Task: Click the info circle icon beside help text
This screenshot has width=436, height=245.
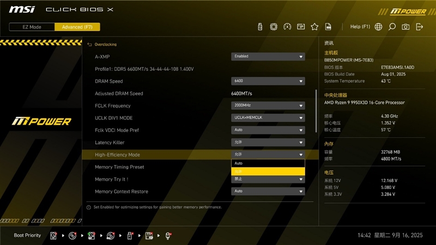Action: [x=89, y=207]
